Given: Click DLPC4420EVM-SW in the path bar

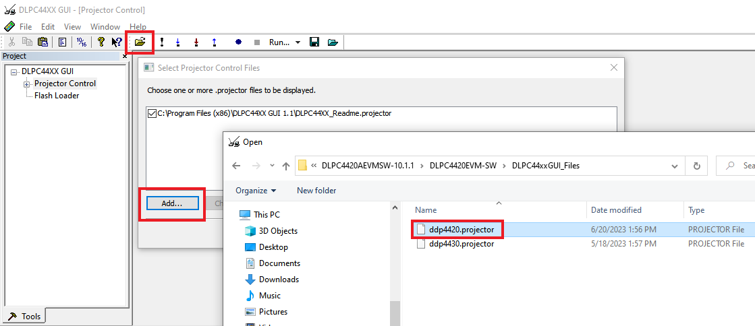Looking at the screenshot, I should (x=463, y=166).
